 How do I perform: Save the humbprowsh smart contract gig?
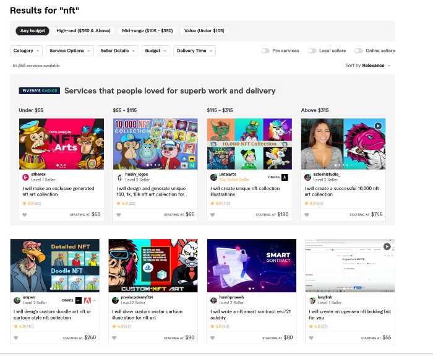click(213, 338)
